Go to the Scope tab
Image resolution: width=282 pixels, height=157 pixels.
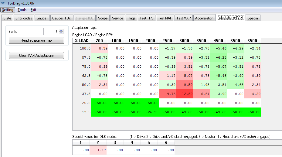click(x=103, y=18)
